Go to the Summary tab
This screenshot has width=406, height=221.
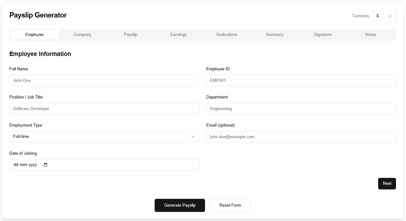pyautogui.click(x=275, y=34)
